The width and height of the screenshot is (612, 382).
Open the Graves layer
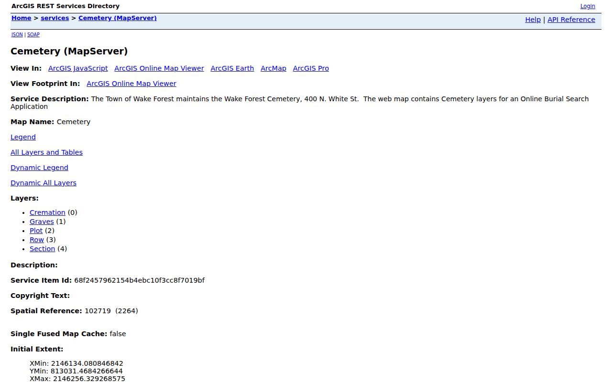coord(42,222)
